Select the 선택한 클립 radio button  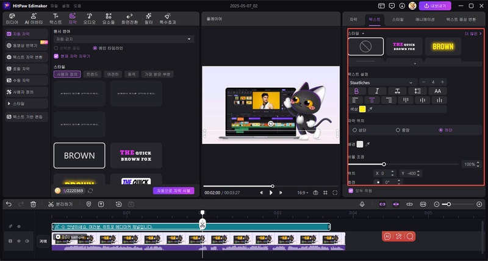tap(56, 48)
